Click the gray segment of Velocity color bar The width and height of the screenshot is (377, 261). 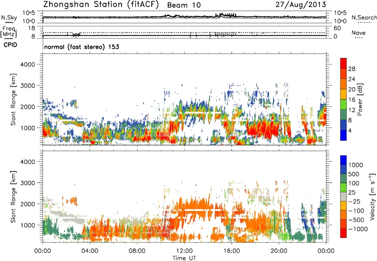pyautogui.click(x=344, y=197)
